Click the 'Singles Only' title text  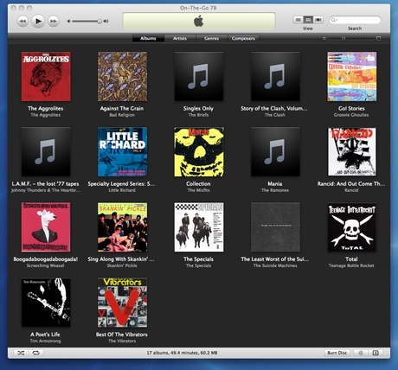pos(198,108)
